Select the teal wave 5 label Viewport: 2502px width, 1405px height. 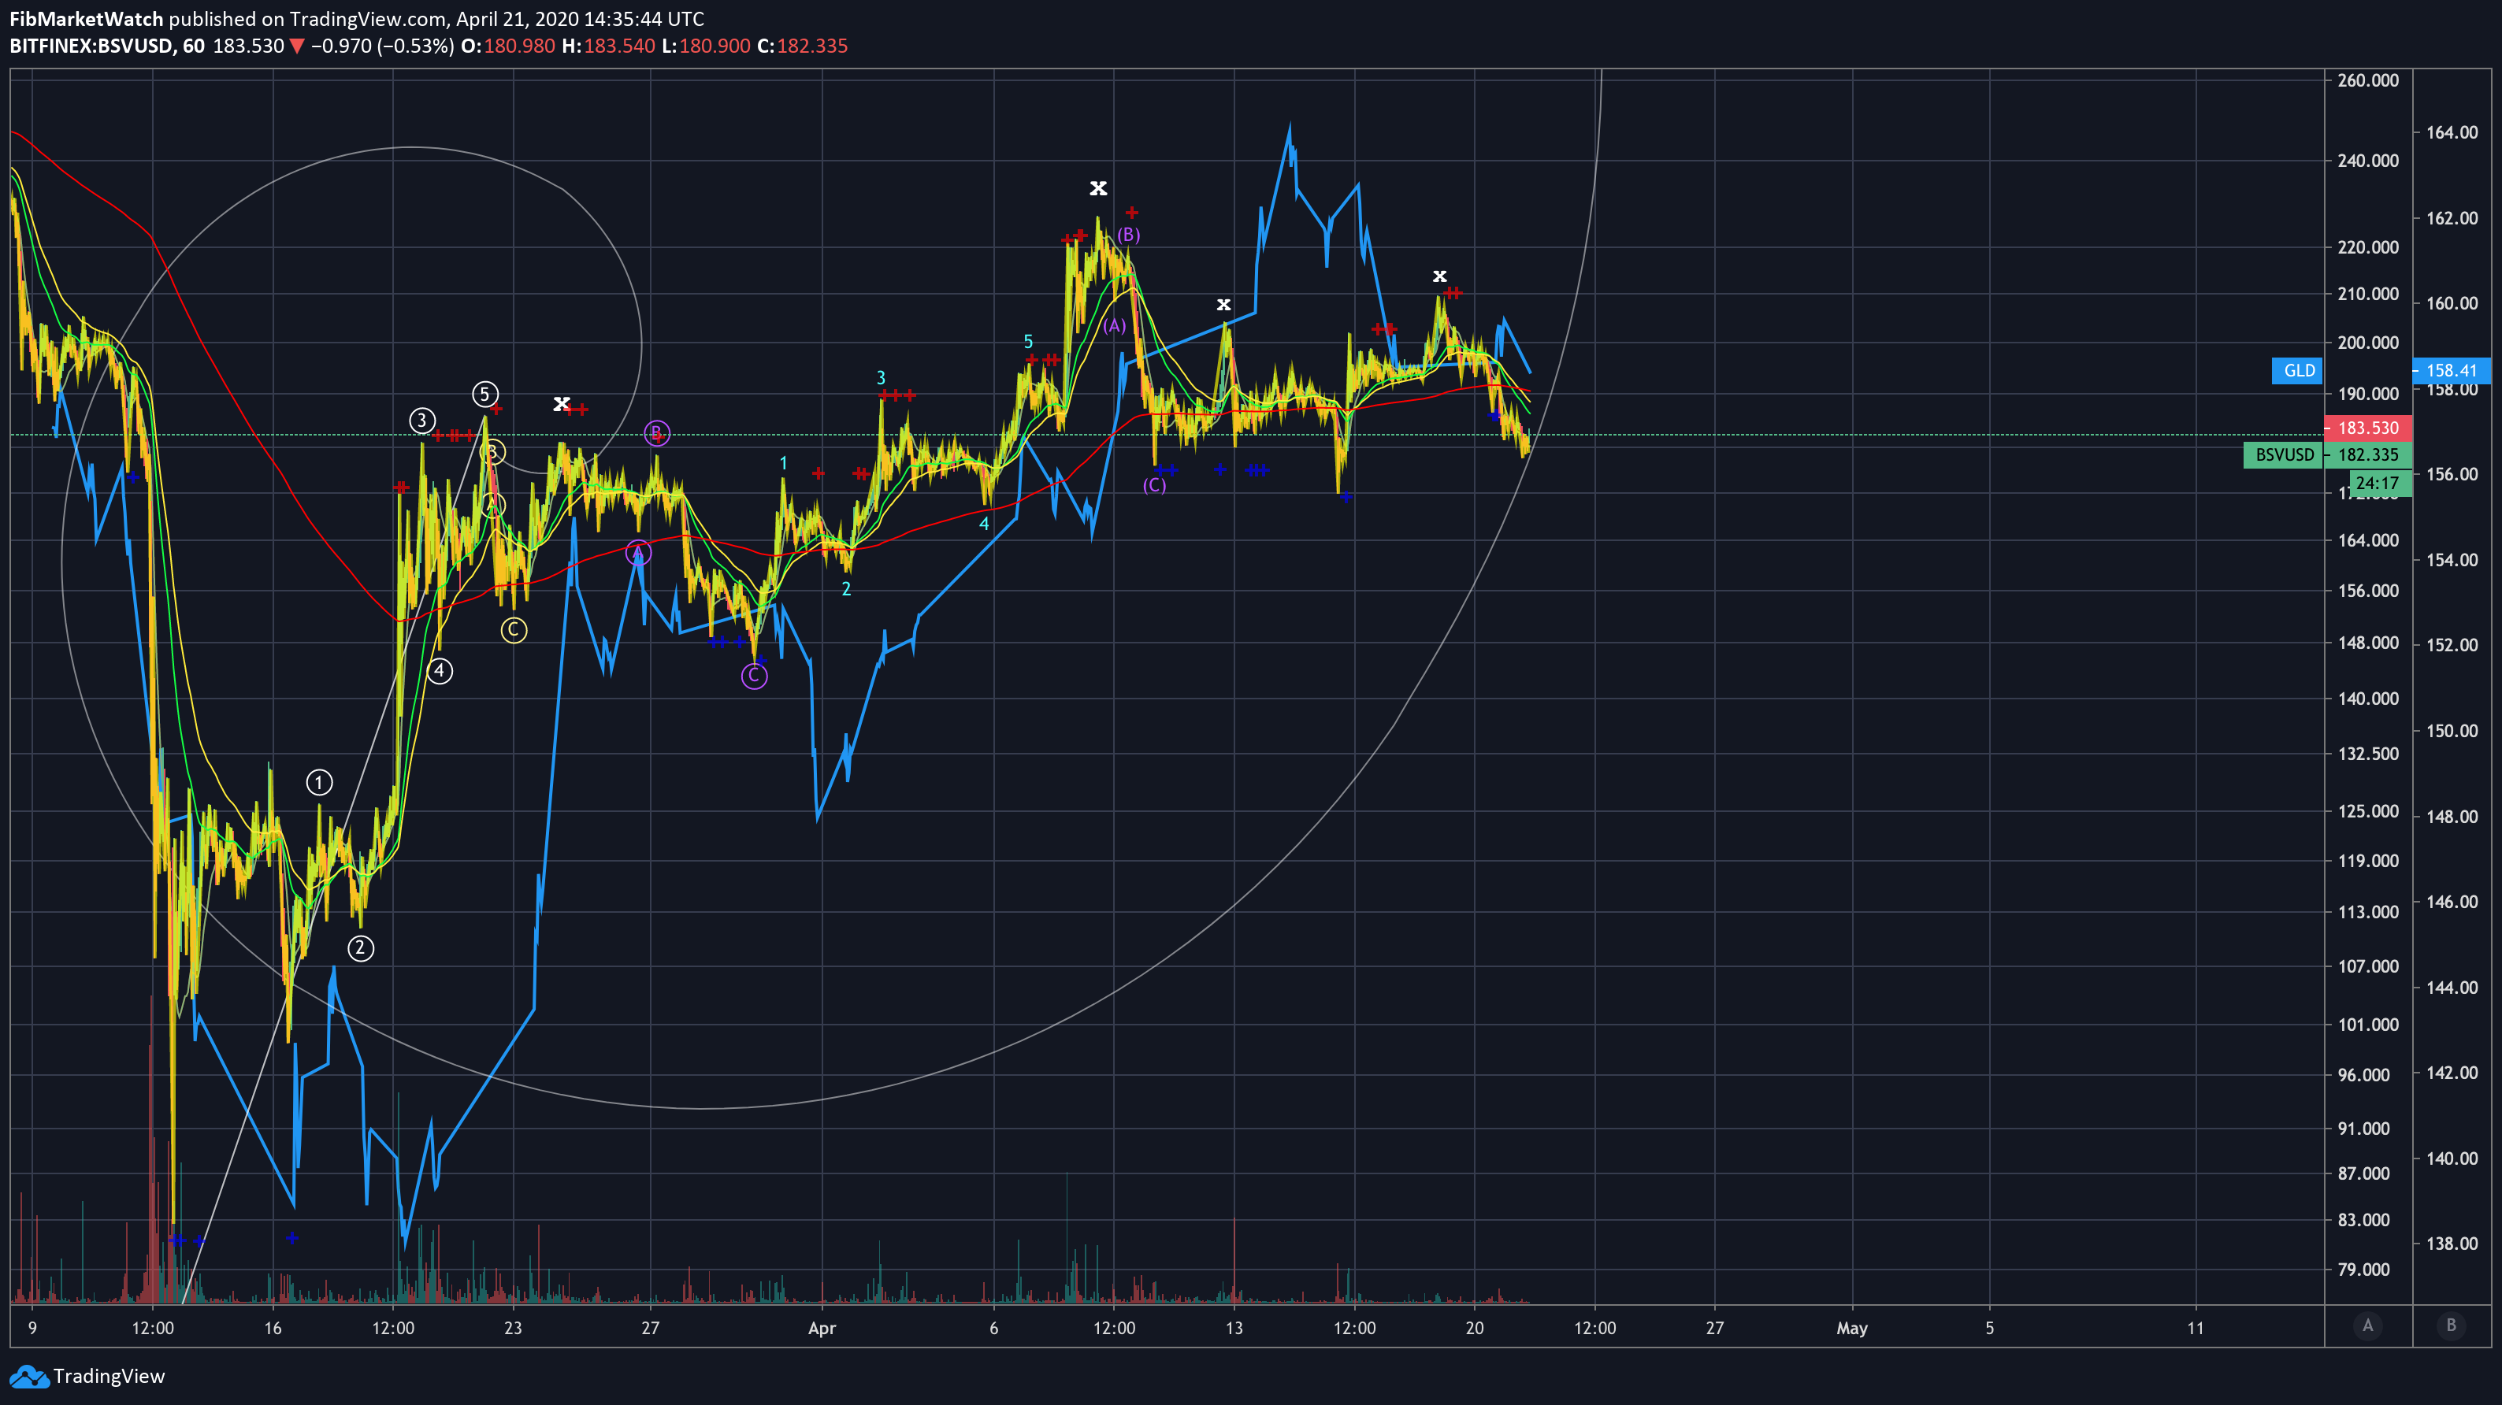point(1027,342)
